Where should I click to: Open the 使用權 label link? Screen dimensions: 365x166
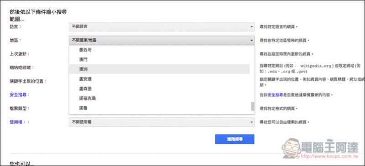(x=16, y=122)
